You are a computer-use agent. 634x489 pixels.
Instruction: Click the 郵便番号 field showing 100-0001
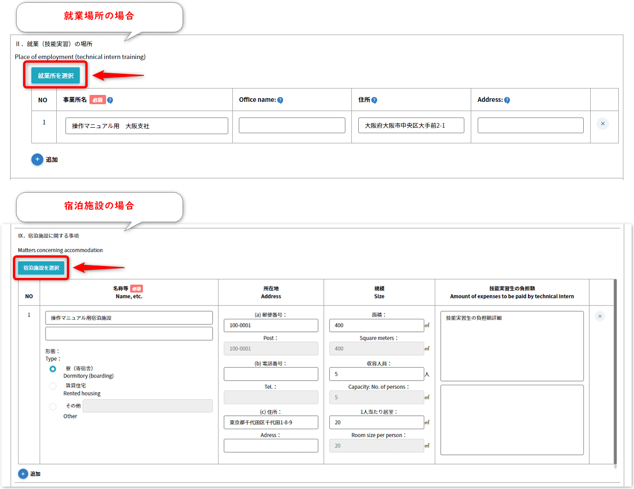(271, 325)
